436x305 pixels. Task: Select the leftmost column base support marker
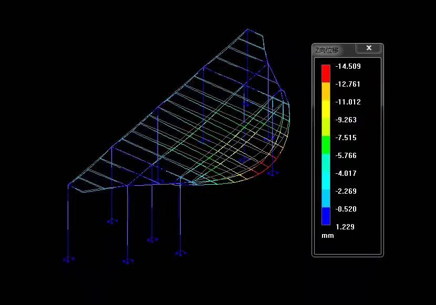tap(69, 259)
